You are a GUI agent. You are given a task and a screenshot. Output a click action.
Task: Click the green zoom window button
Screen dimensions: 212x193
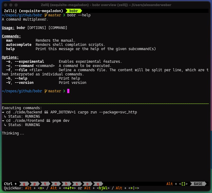(16, 5)
